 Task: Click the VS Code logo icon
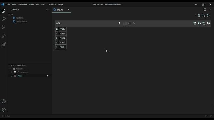pyautogui.click(x=2, y=4)
